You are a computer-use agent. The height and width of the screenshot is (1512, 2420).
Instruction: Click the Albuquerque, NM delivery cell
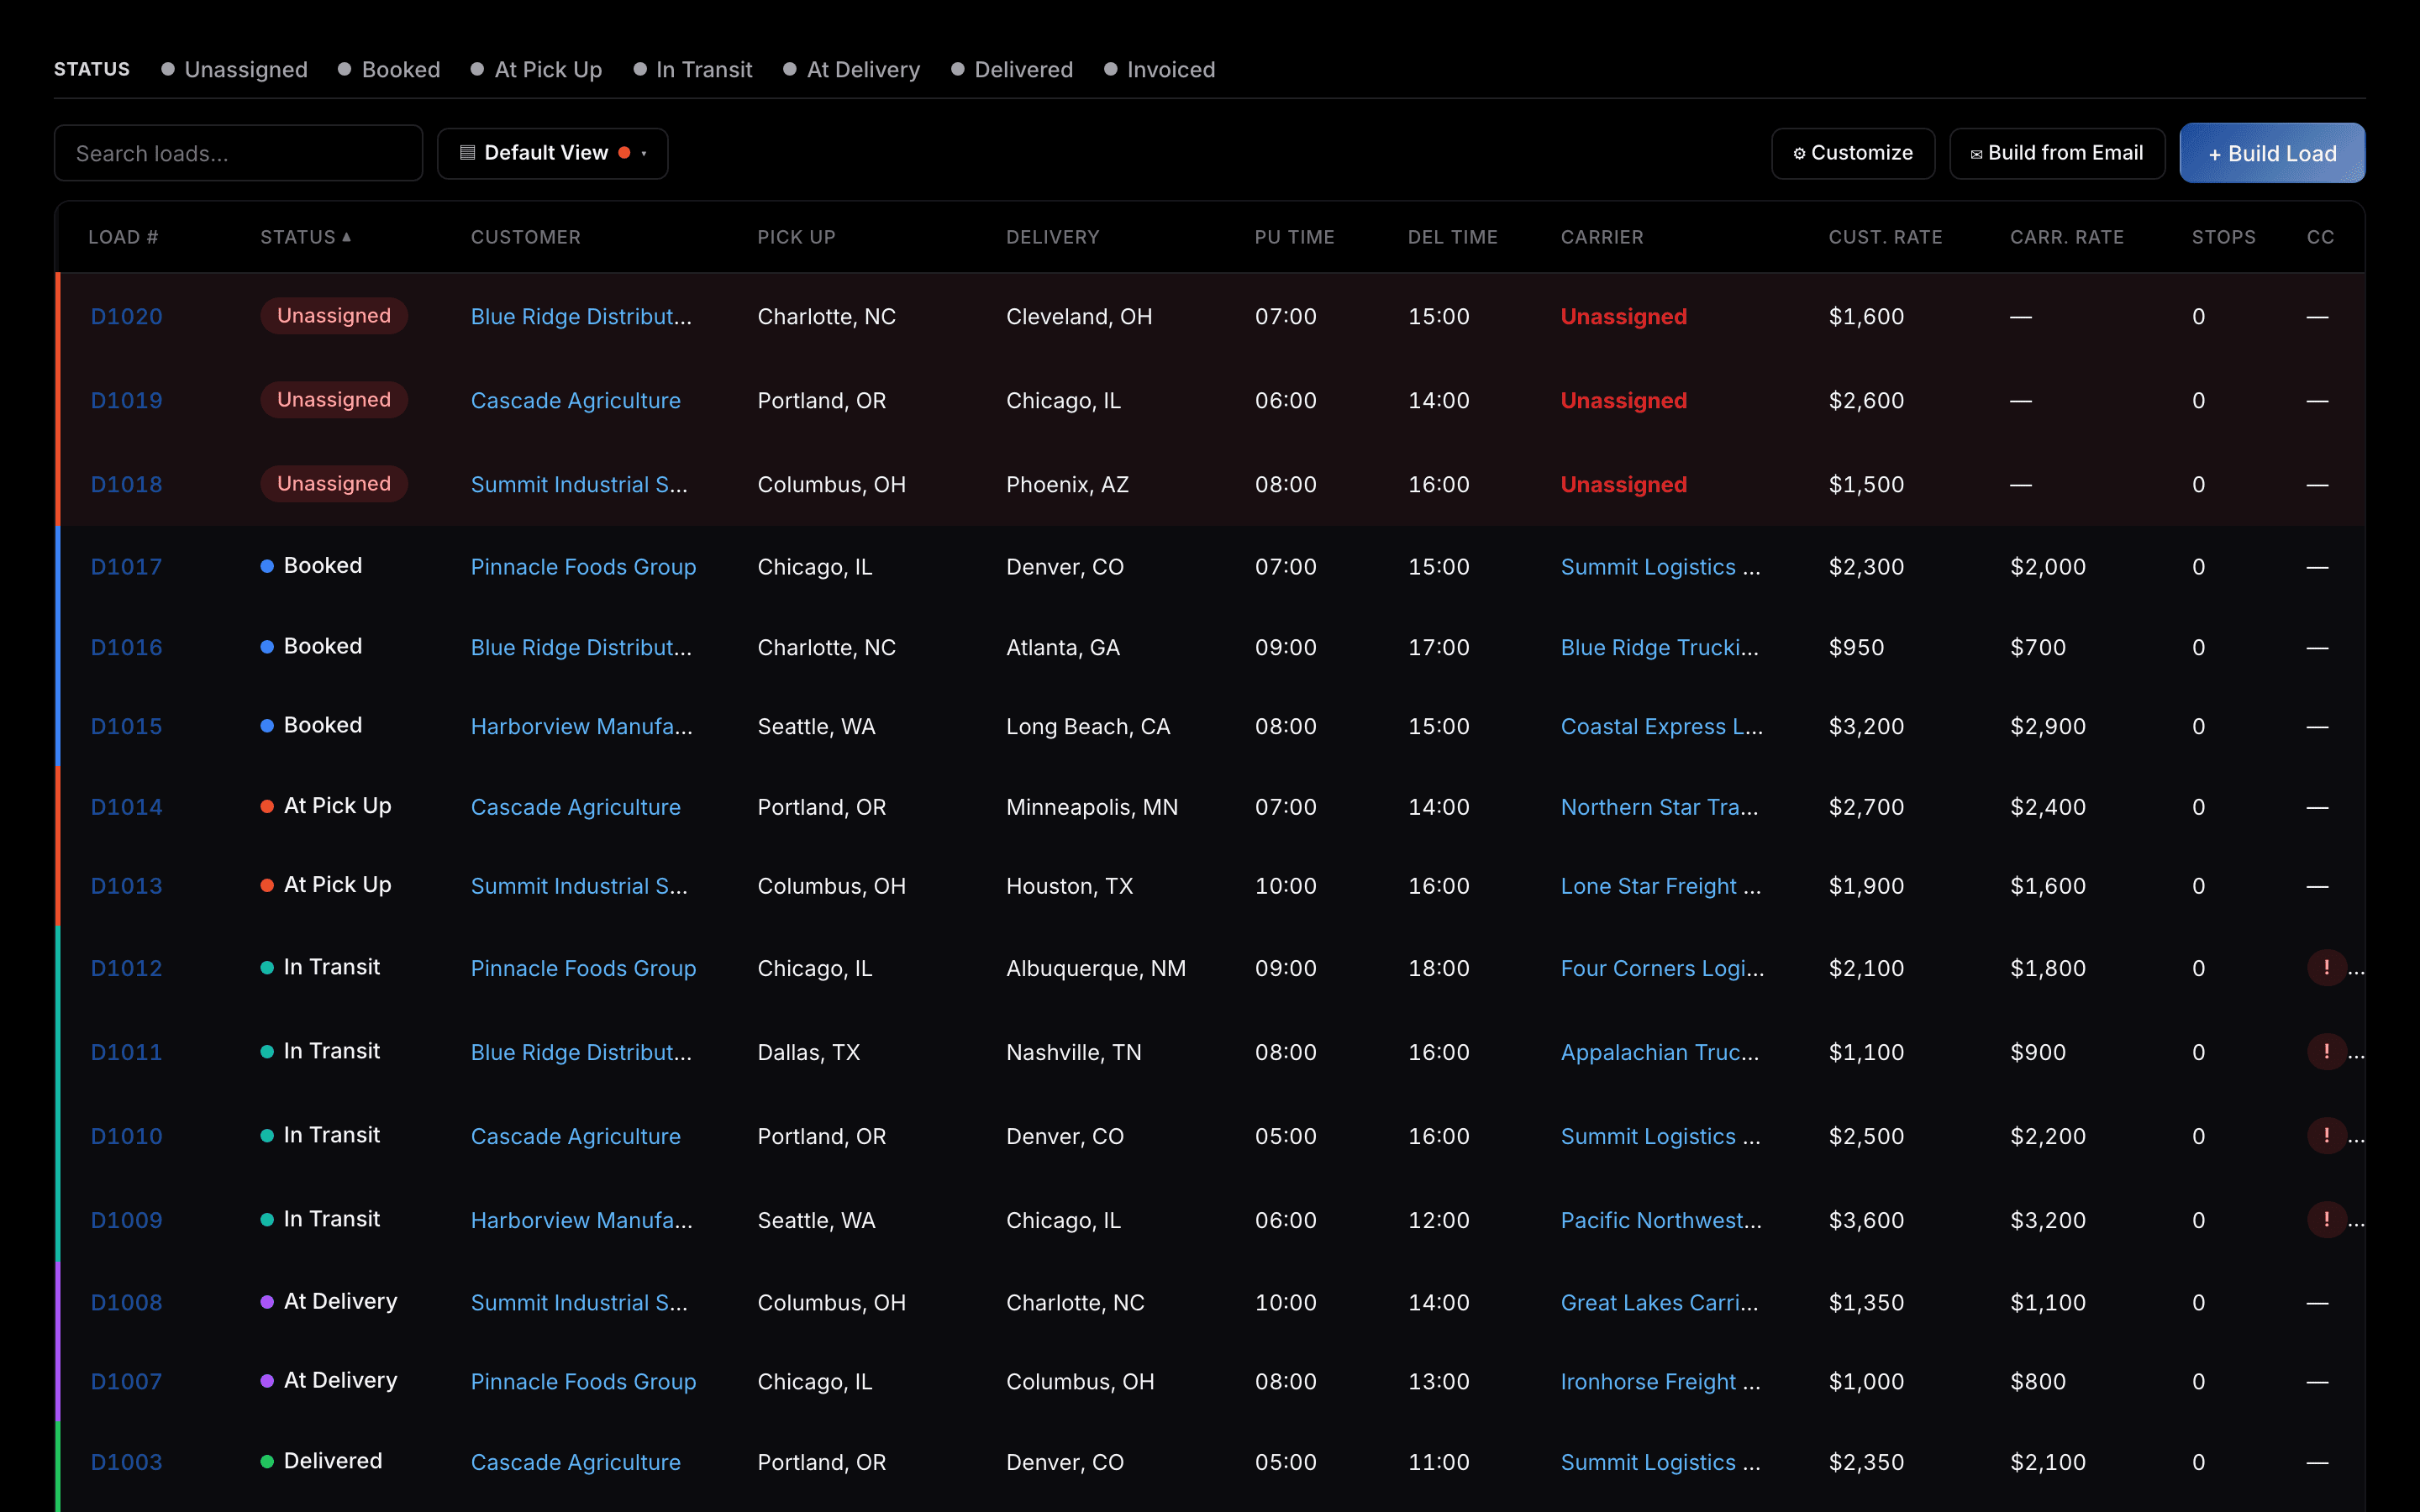click(x=1095, y=968)
